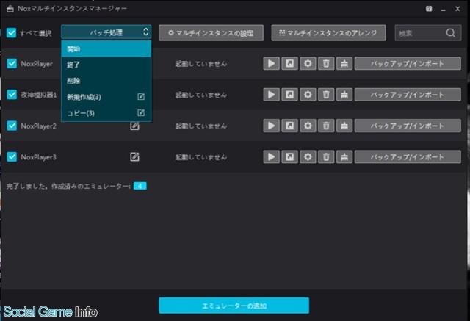Uncheck the 夜神模拟器1 checkbox
Screen dimensions: 470x321
[12, 95]
